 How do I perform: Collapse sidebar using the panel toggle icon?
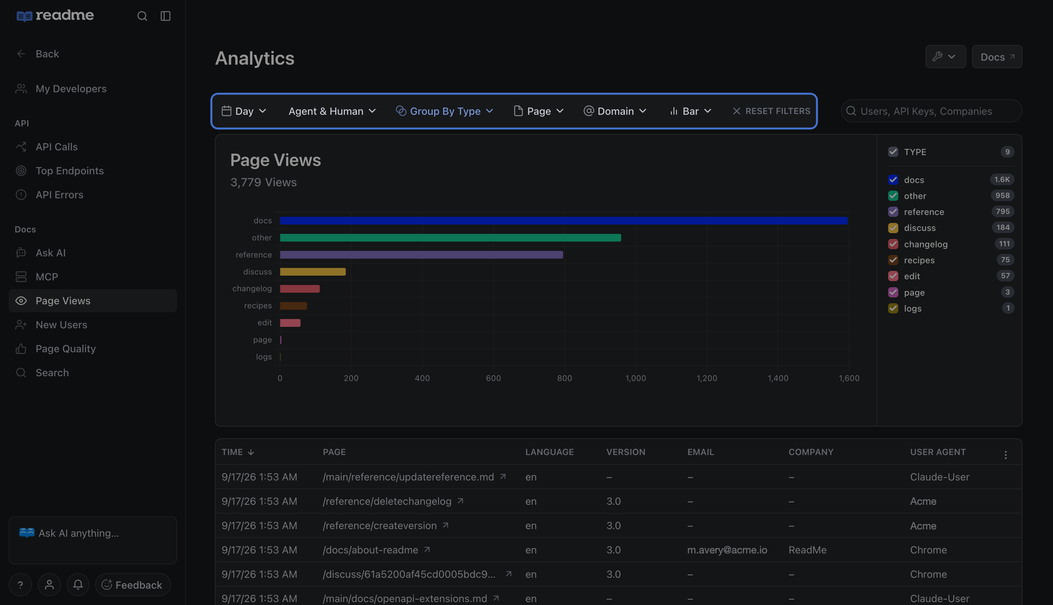click(x=165, y=16)
